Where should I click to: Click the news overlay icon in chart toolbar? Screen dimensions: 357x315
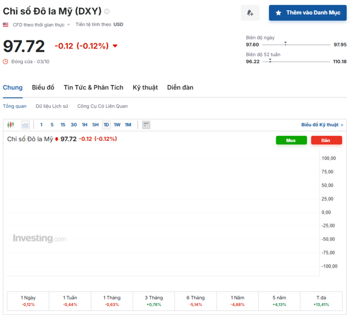click(x=146, y=125)
